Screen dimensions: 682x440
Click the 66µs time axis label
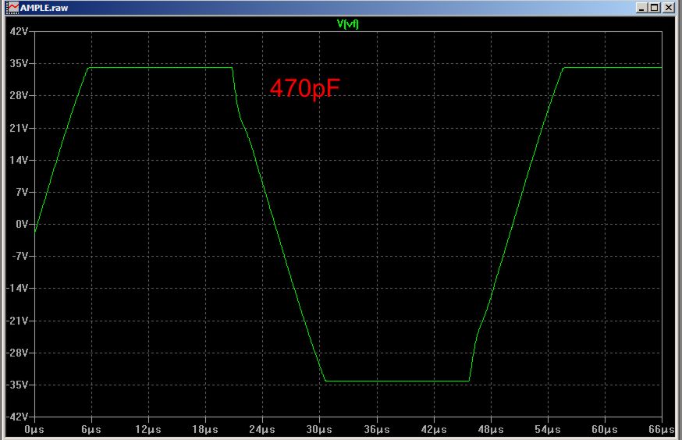tap(662, 430)
